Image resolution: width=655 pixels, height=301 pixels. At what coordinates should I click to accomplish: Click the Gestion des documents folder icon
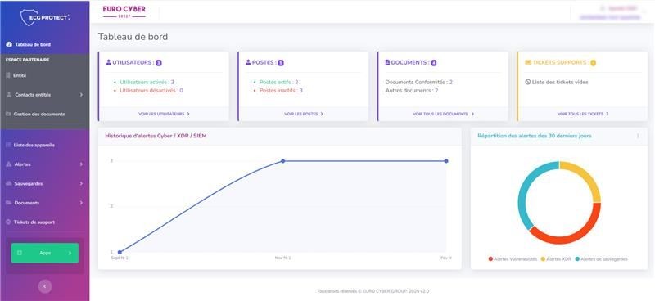pyautogui.click(x=8, y=114)
